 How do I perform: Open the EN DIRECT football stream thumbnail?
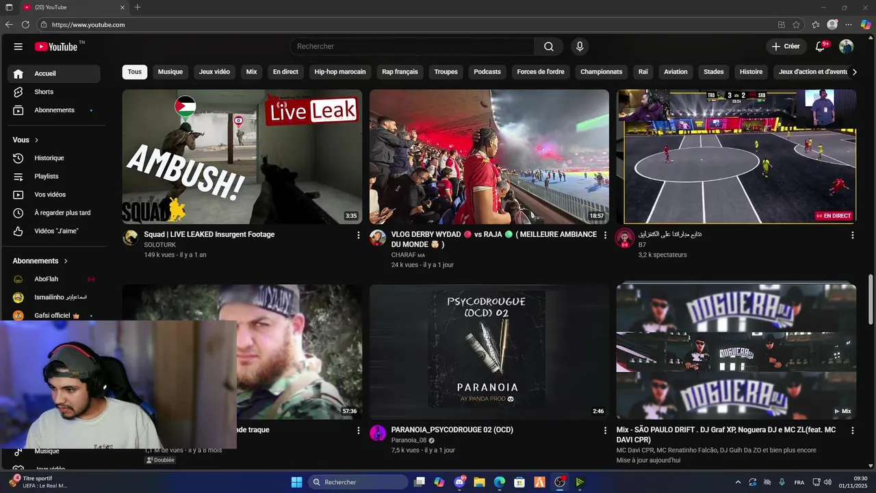[736, 157]
